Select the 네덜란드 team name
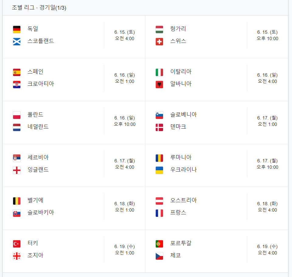Image resolution: width=292 pixels, height=277 pixels. [x=38, y=126]
